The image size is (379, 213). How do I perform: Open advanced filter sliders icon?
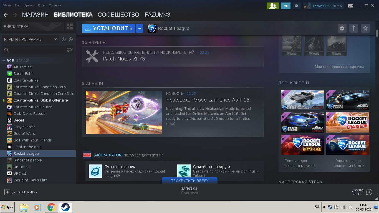tap(70, 50)
